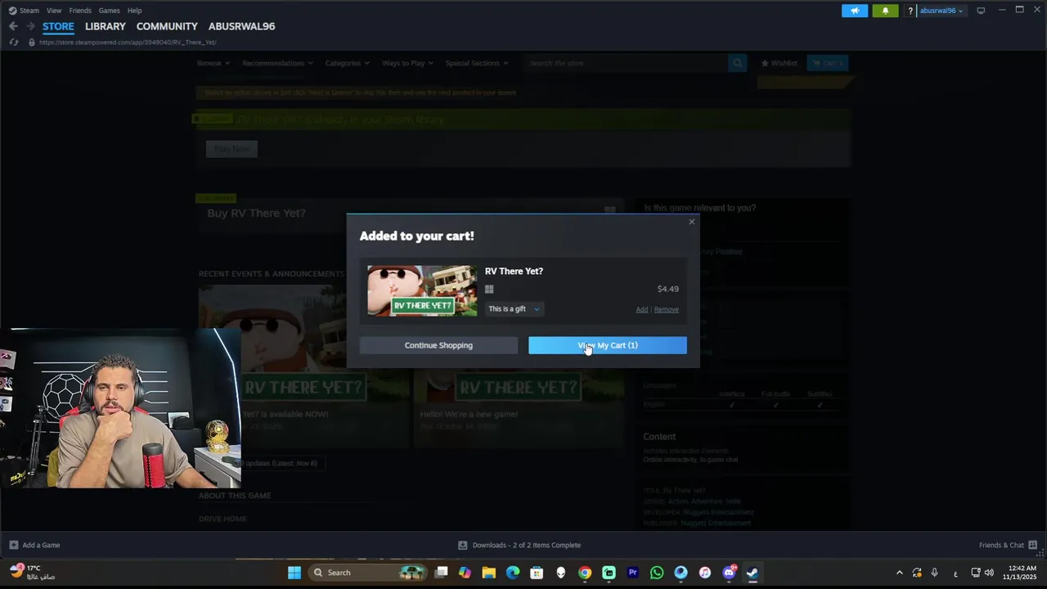
Task: Click the Wishlist link
Action: pos(779,63)
